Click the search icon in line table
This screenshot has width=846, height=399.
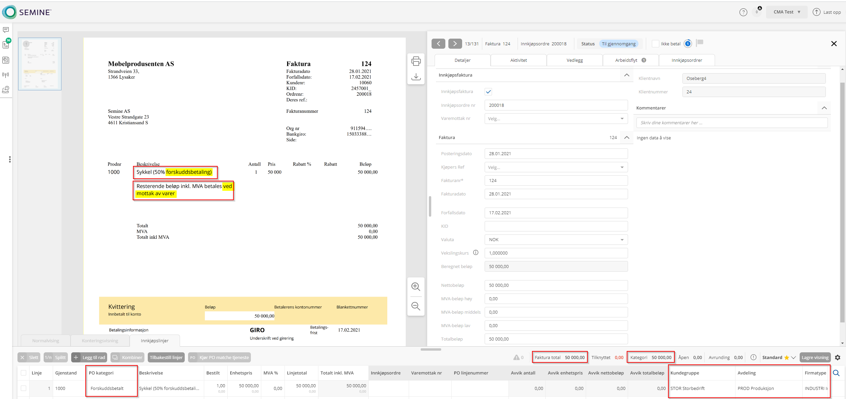(x=836, y=373)
